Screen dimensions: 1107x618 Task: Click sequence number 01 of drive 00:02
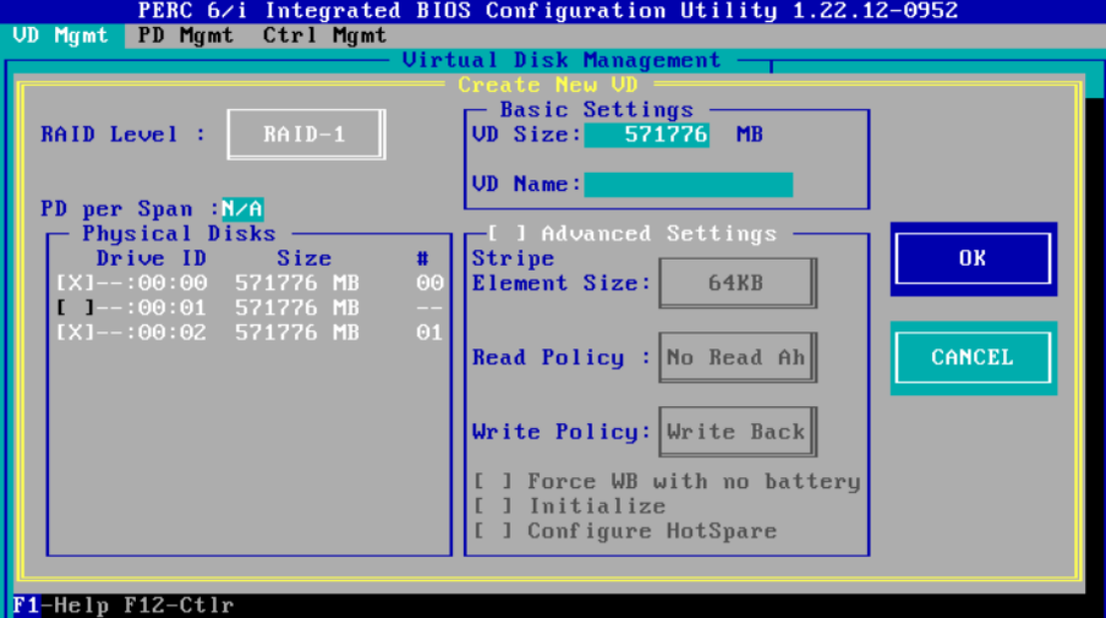(430, 332)
